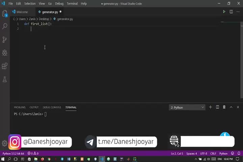Screen dimensions: 243x162
Task: Open the Selection menu
Action: (30, 4)
